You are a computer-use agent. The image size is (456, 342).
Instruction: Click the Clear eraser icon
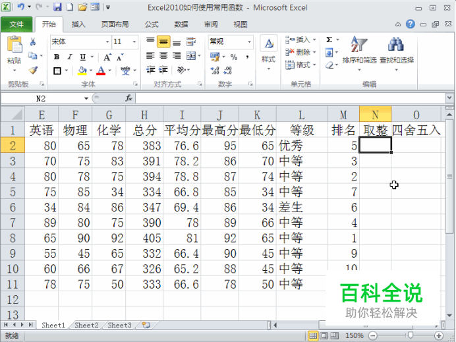(329, 65)
